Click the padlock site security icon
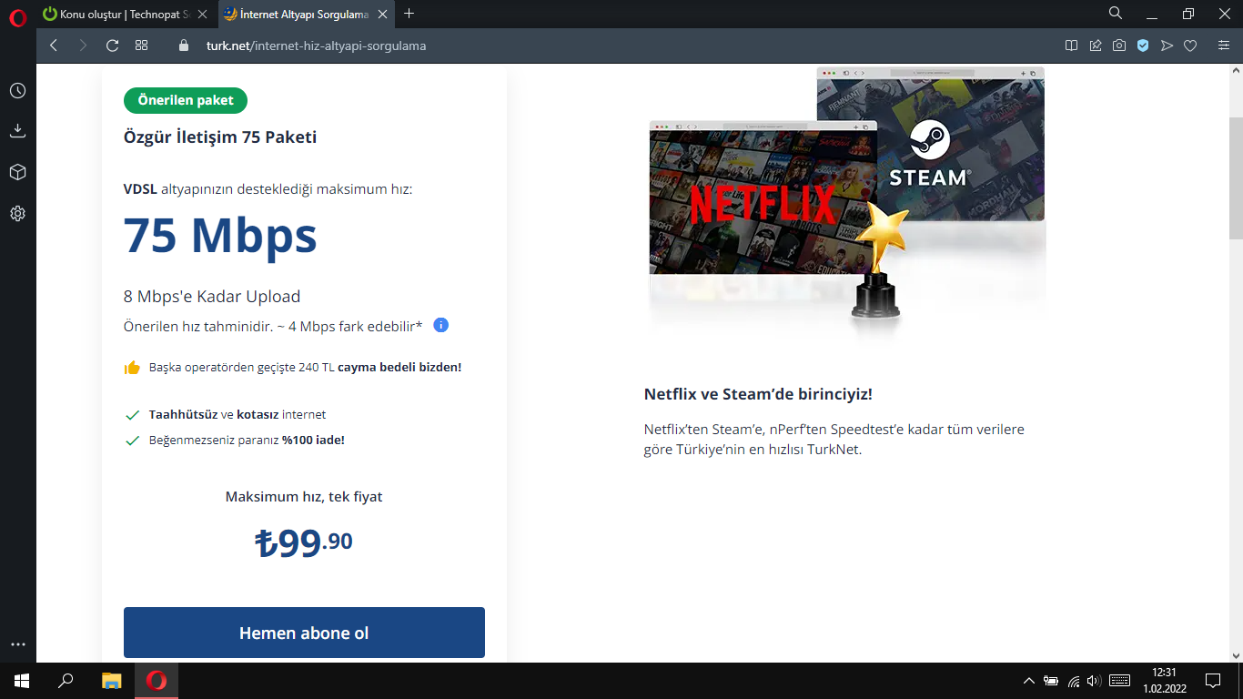The image size is (1243, 699). [184, 46]
